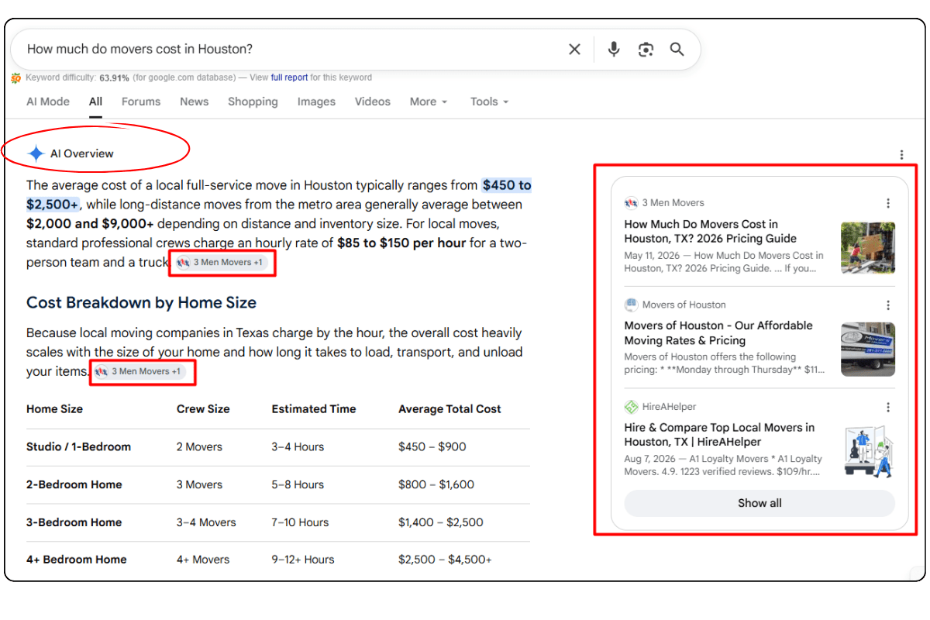The width and height of the screenshot is (930, 620).
Task: Click Show all sources button
Action: click(x=759, y=503)
